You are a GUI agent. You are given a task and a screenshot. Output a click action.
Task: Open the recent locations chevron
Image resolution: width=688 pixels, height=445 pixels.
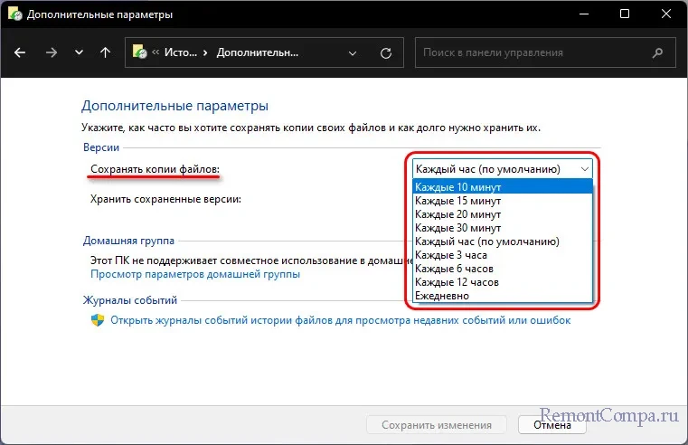pos(79,52)
